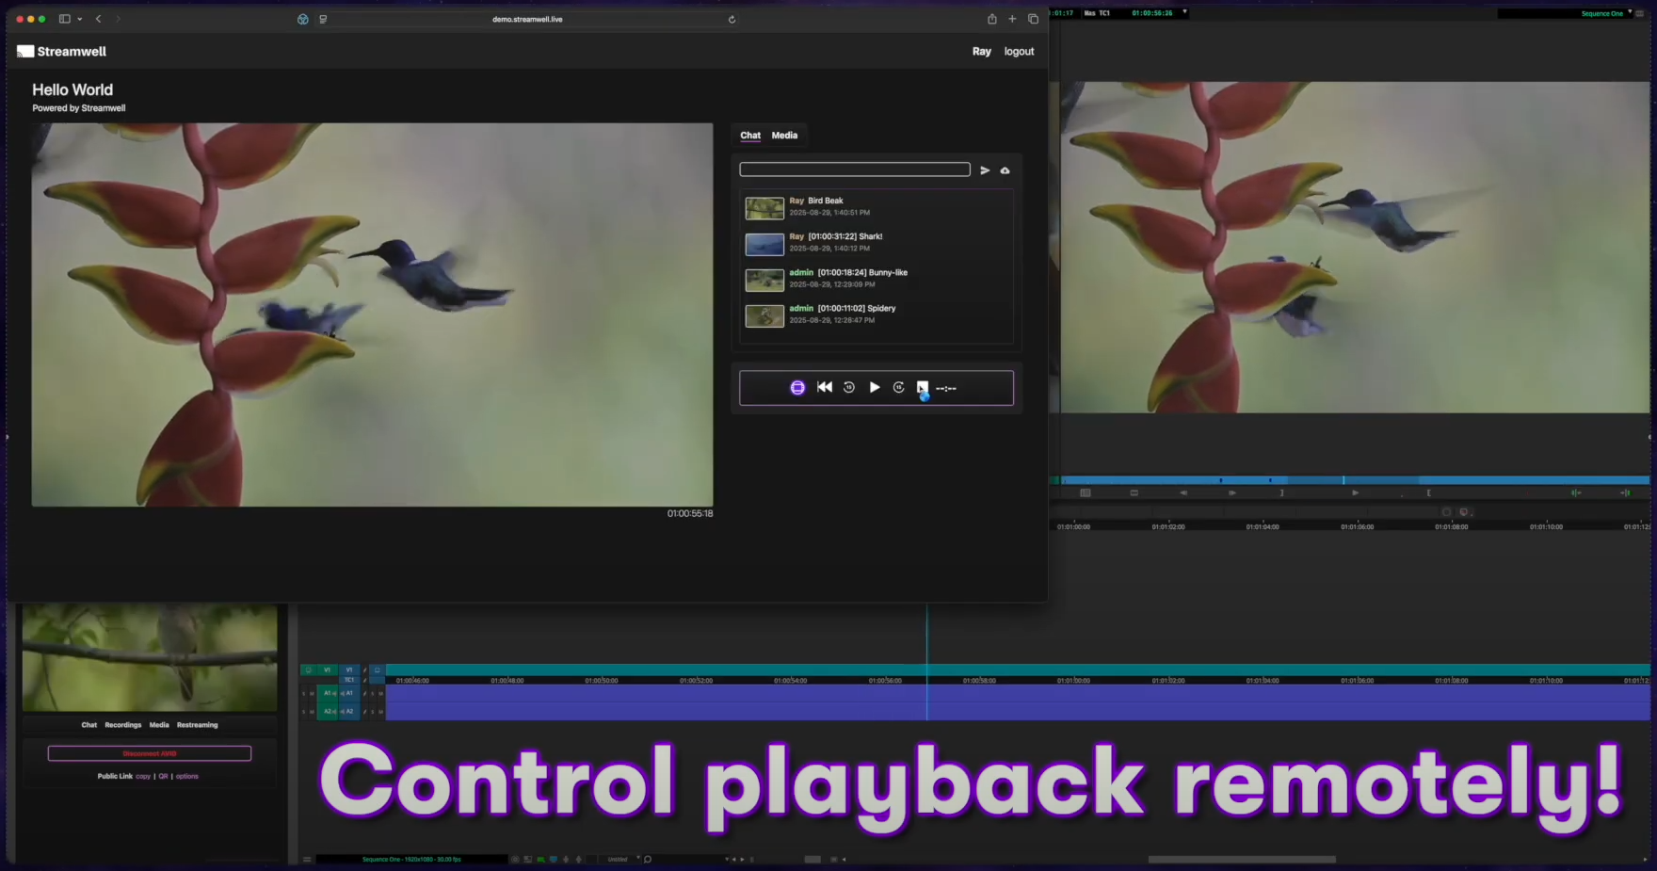Viewport: 1657px width, 871px height.
Task: Open the Shark! thumbnail in chat
Action: (764, 243)
